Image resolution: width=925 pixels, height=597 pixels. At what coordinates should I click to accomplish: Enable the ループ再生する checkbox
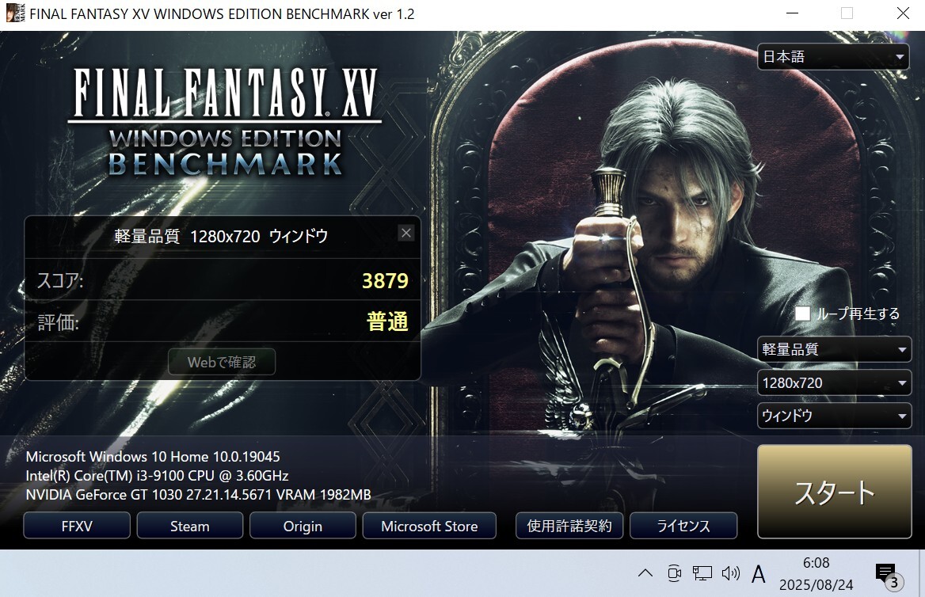tap(802, 314)
